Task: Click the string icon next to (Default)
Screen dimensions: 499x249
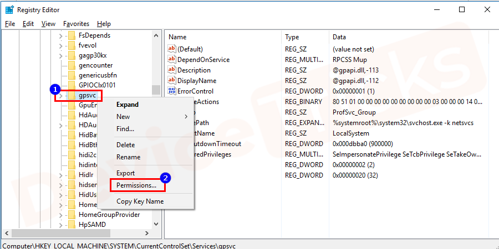Action: 172,49
